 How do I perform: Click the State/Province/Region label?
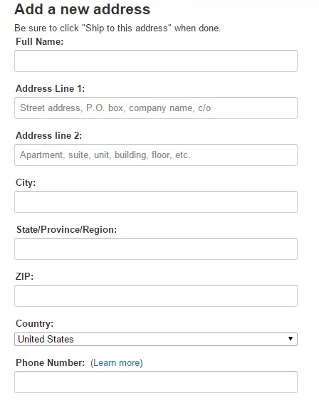pos(66,230)
